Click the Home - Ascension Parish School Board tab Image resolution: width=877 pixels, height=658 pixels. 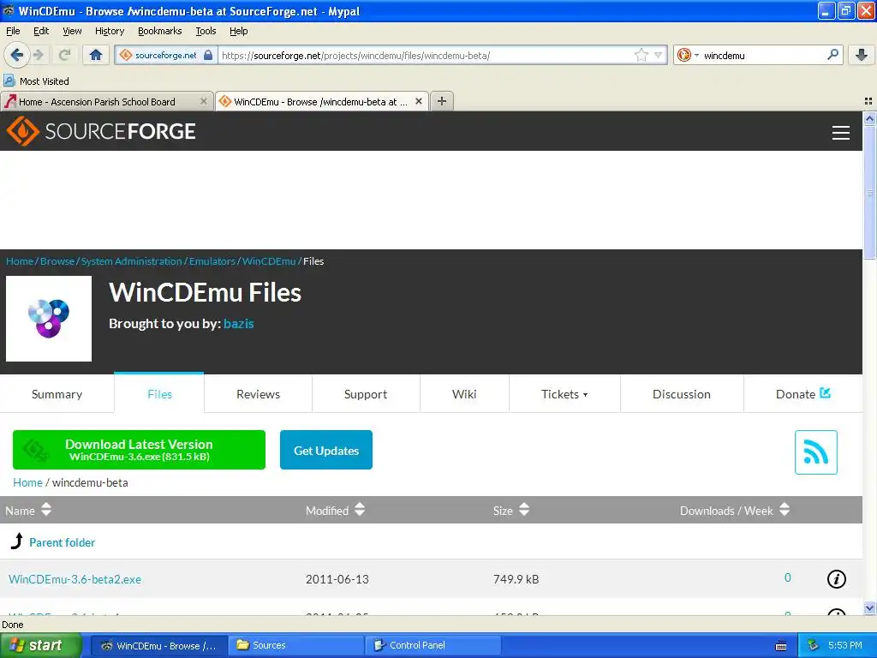click(106, 101)
